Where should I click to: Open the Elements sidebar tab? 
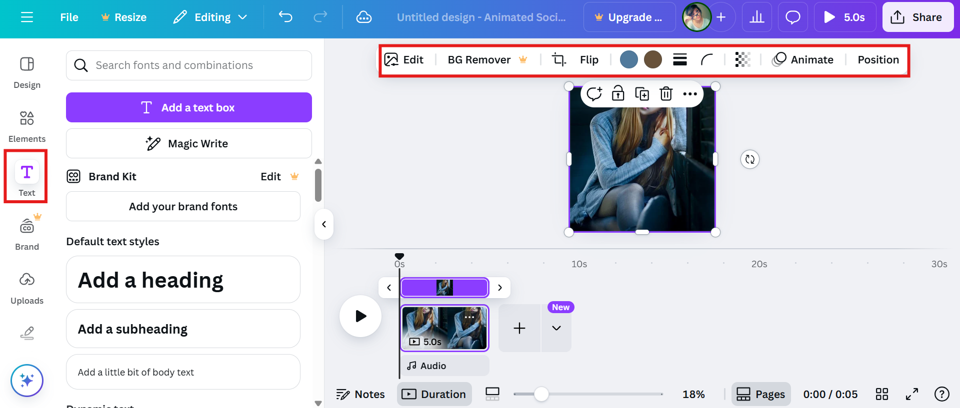pos(27,126)
